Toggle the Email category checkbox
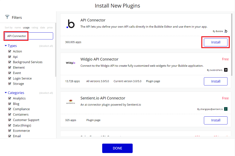Viewport: 235px width, 156px height. (x=10, y=136)
